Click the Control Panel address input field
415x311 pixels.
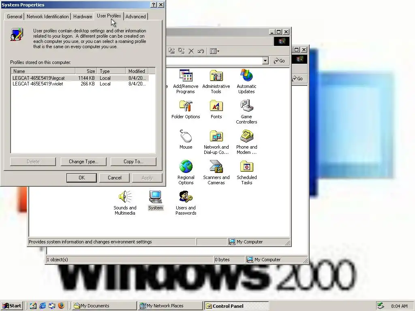click(214, 61)
